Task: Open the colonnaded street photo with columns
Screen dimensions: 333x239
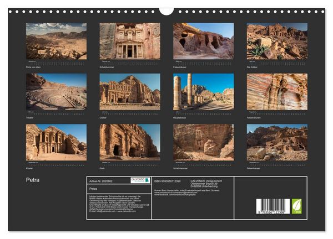Action: coord(204,92)
